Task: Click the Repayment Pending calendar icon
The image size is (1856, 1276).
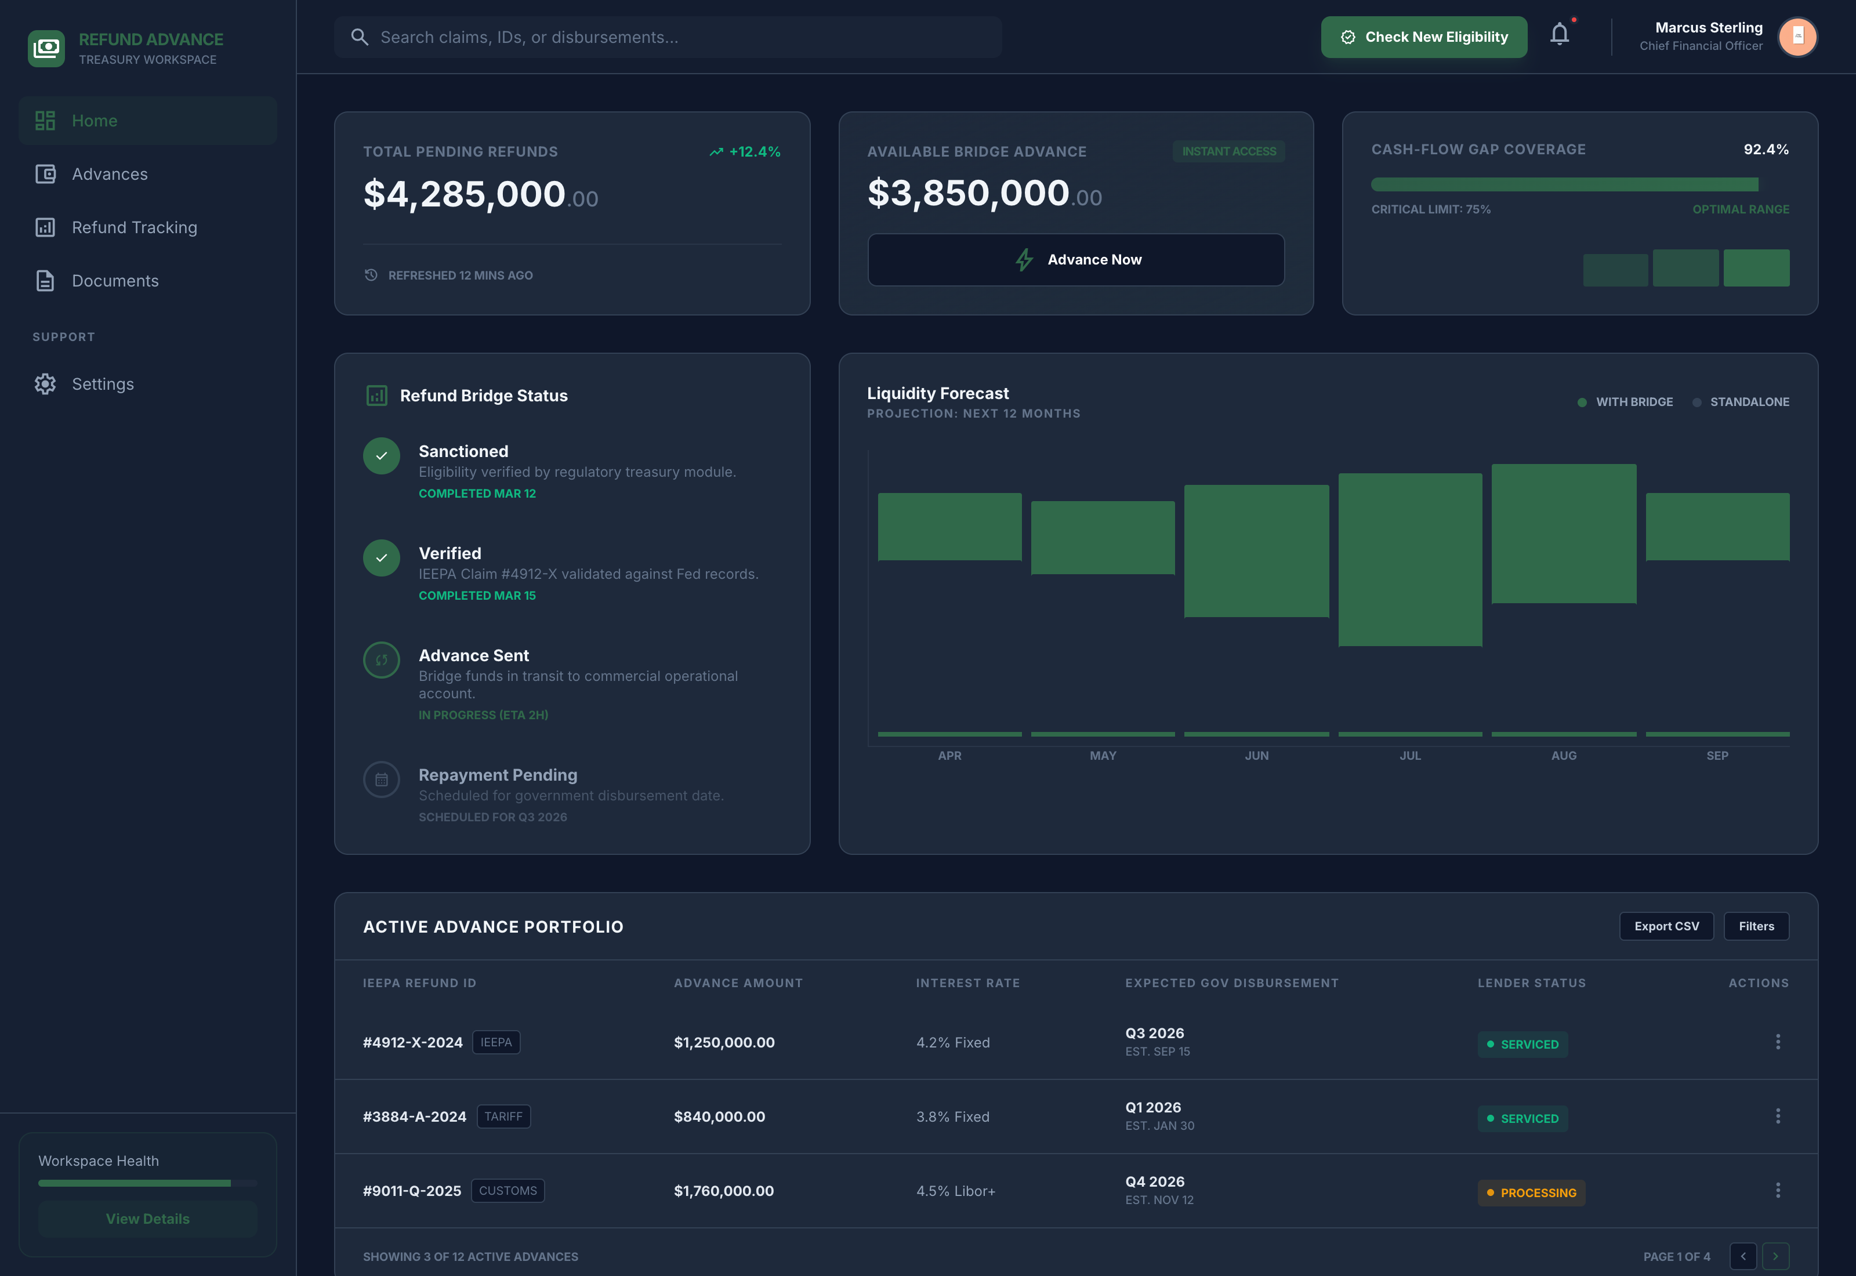Action: tap(381, 780)
